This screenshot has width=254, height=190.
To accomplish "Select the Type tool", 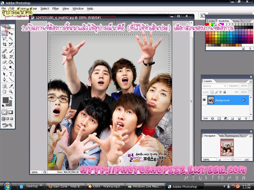I will click(x=11, y=74).
